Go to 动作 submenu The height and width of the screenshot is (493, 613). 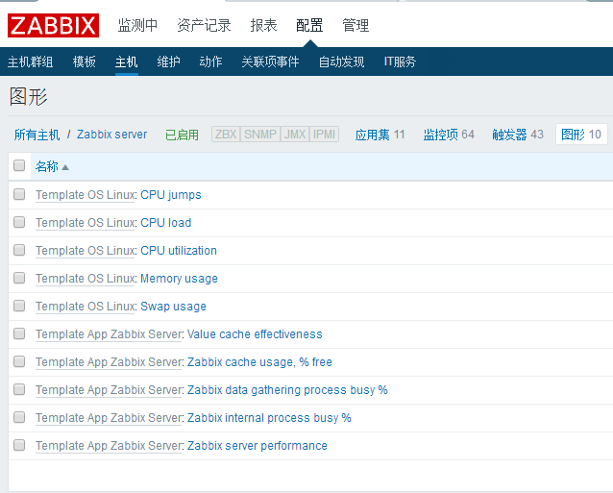point(210,62)
